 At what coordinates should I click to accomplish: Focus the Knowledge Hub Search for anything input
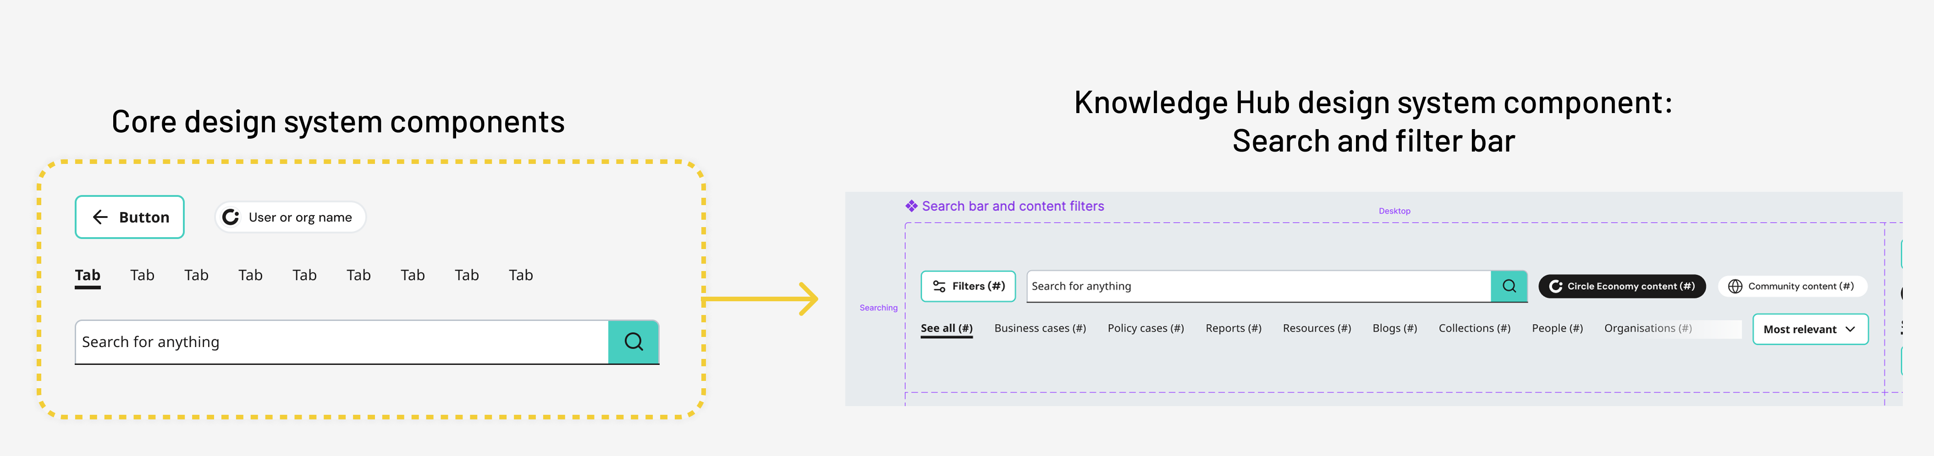pos(1257,287)
